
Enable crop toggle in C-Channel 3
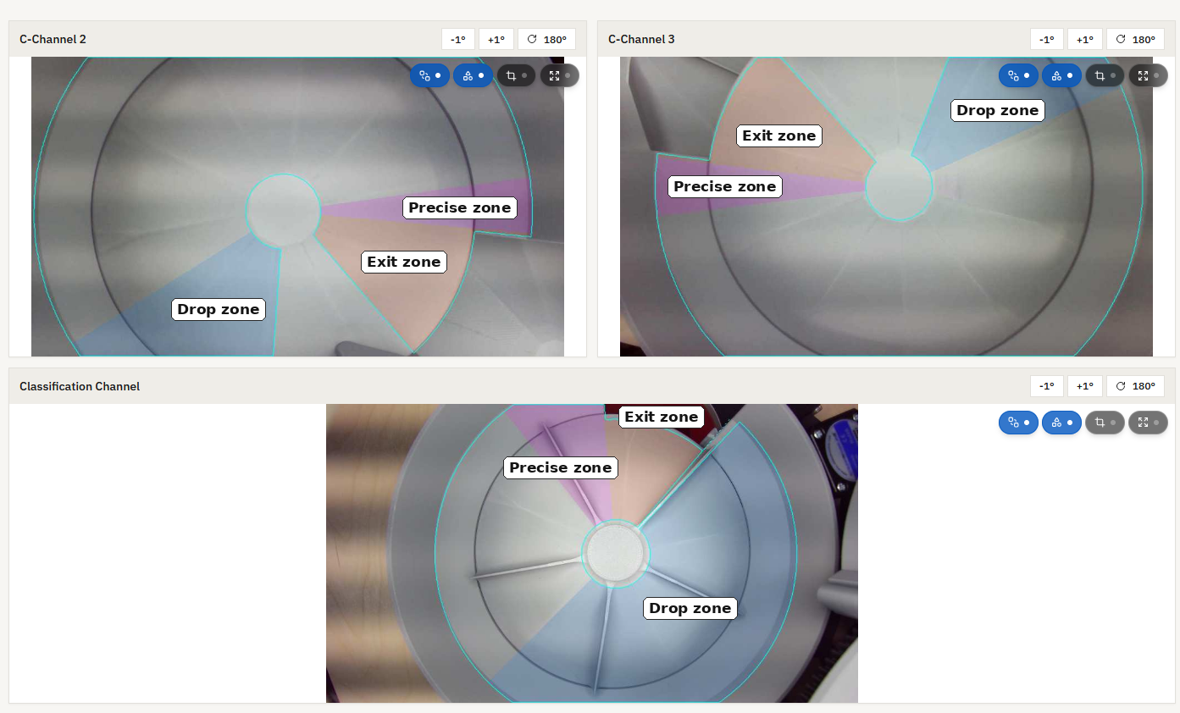[x=1105, y=75]
